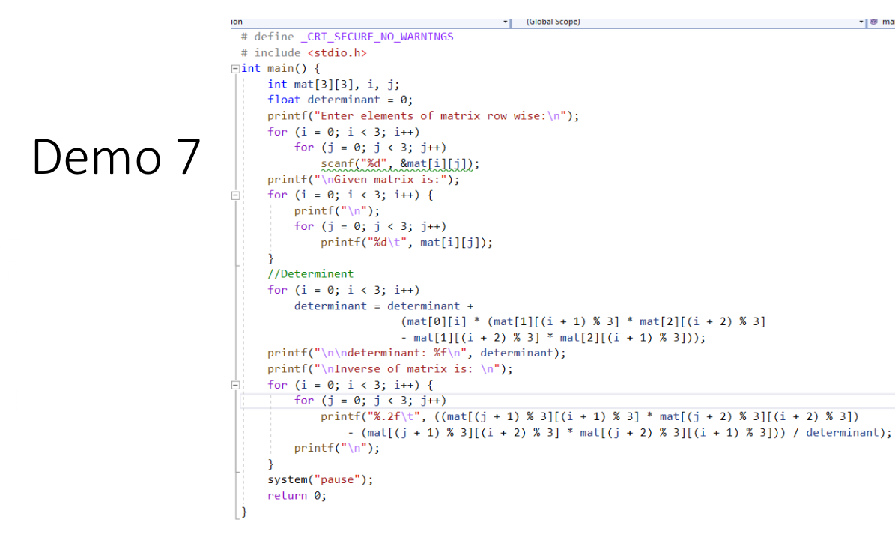Viewport: 895px width, 534px height.
Task: Click the //Determinent comment
Action: pos(311,273)
